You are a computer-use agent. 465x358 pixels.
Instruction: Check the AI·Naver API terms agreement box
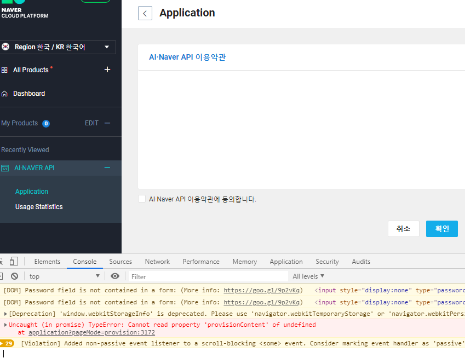[142, 199]
